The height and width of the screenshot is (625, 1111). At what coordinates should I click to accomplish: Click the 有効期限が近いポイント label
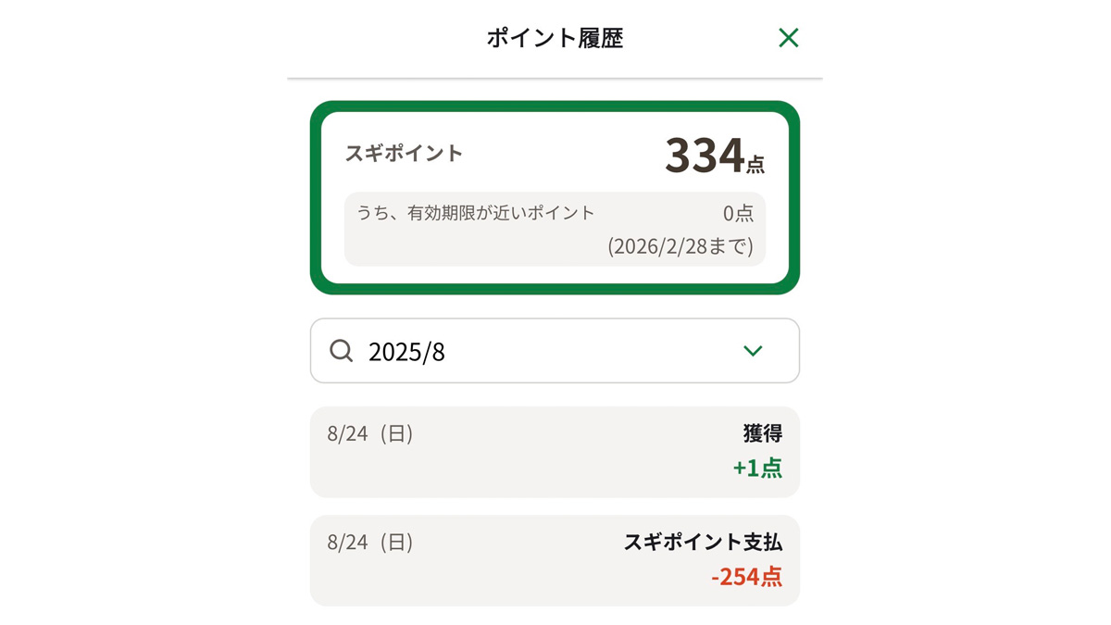click(476, 213)
